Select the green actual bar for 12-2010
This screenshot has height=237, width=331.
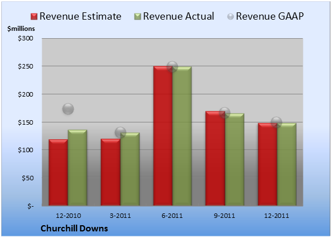(78, 168)
